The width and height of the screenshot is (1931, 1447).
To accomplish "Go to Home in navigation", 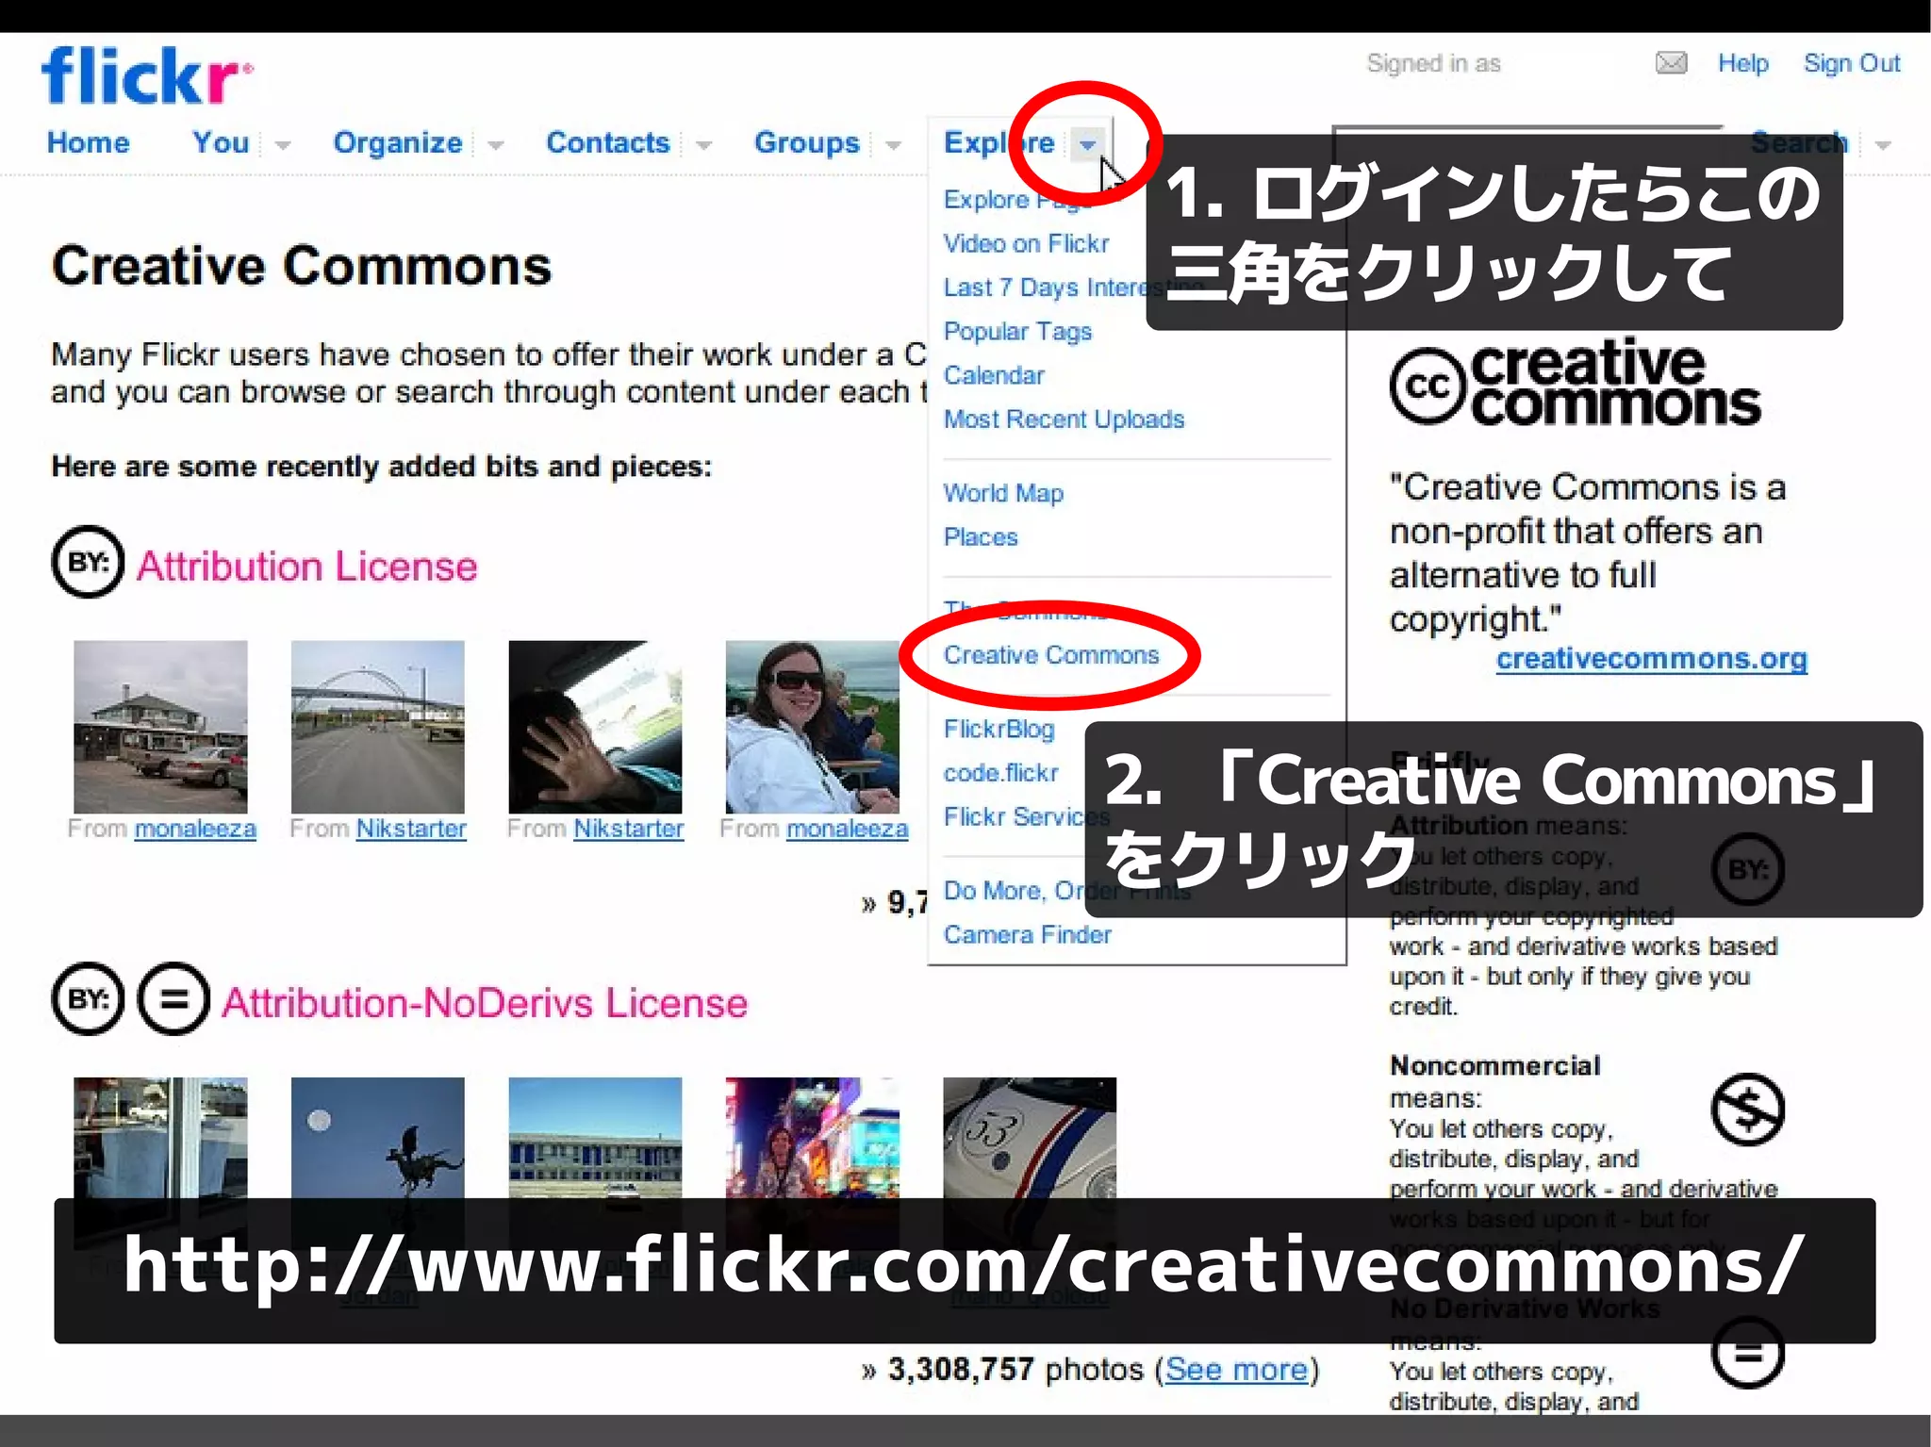I will tap(89, 142).
